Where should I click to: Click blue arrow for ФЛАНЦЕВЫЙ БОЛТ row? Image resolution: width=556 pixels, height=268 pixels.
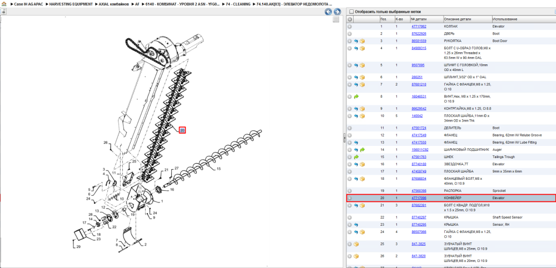click(x=356, y=179)
